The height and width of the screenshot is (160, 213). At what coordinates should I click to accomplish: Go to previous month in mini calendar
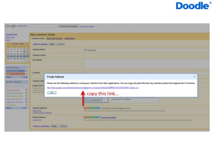point(9,44)
